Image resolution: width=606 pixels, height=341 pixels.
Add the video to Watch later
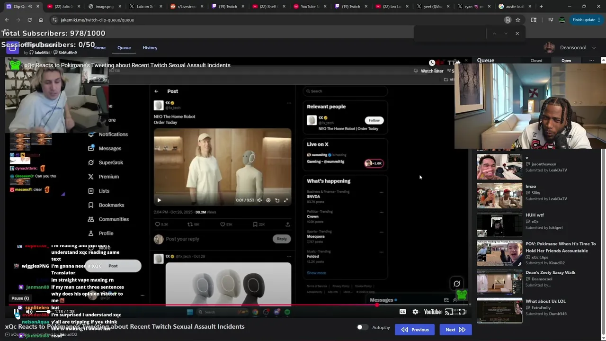(x=432, y=67)
